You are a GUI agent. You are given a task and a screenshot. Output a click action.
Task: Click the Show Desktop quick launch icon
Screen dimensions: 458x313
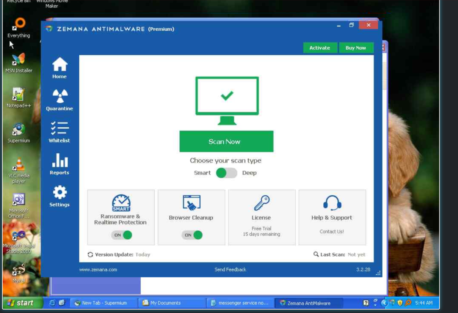pyautogui.click(x=62, y=303)
